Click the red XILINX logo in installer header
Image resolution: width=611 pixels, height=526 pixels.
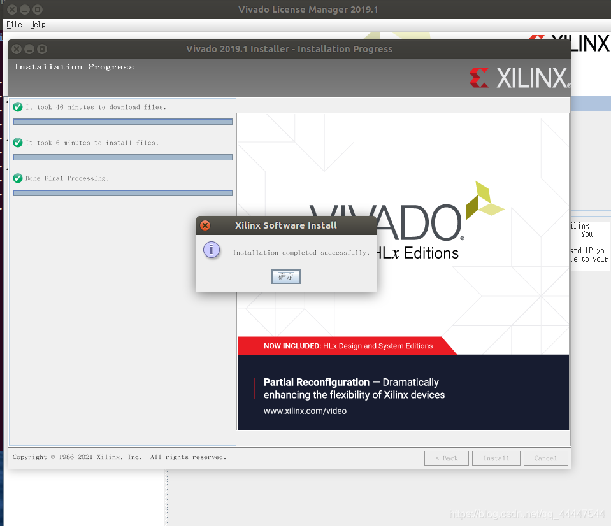pos(519,76)
